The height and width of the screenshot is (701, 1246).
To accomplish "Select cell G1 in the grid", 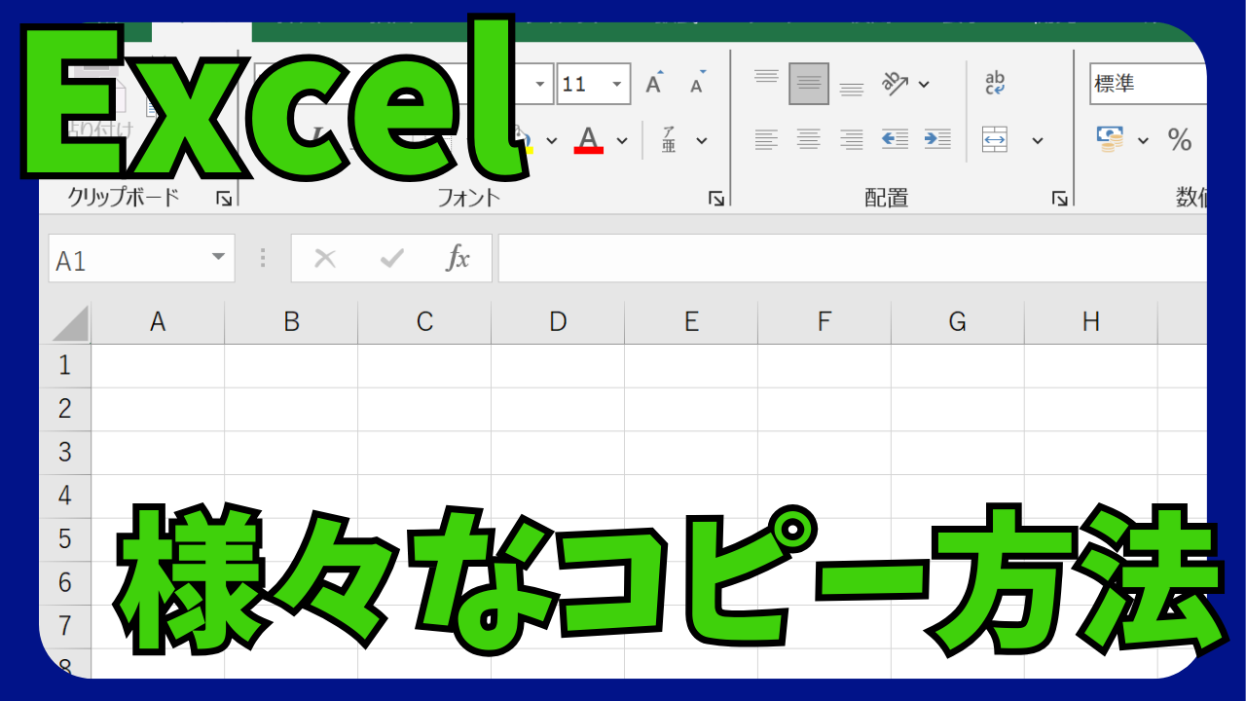I will 958,366.
